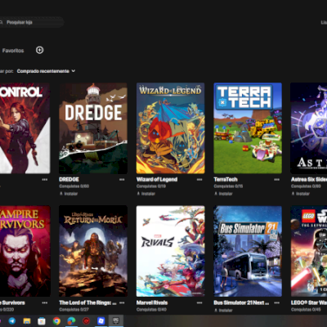Launch Google Chrome from the taskbar

[x=56, y=321]
